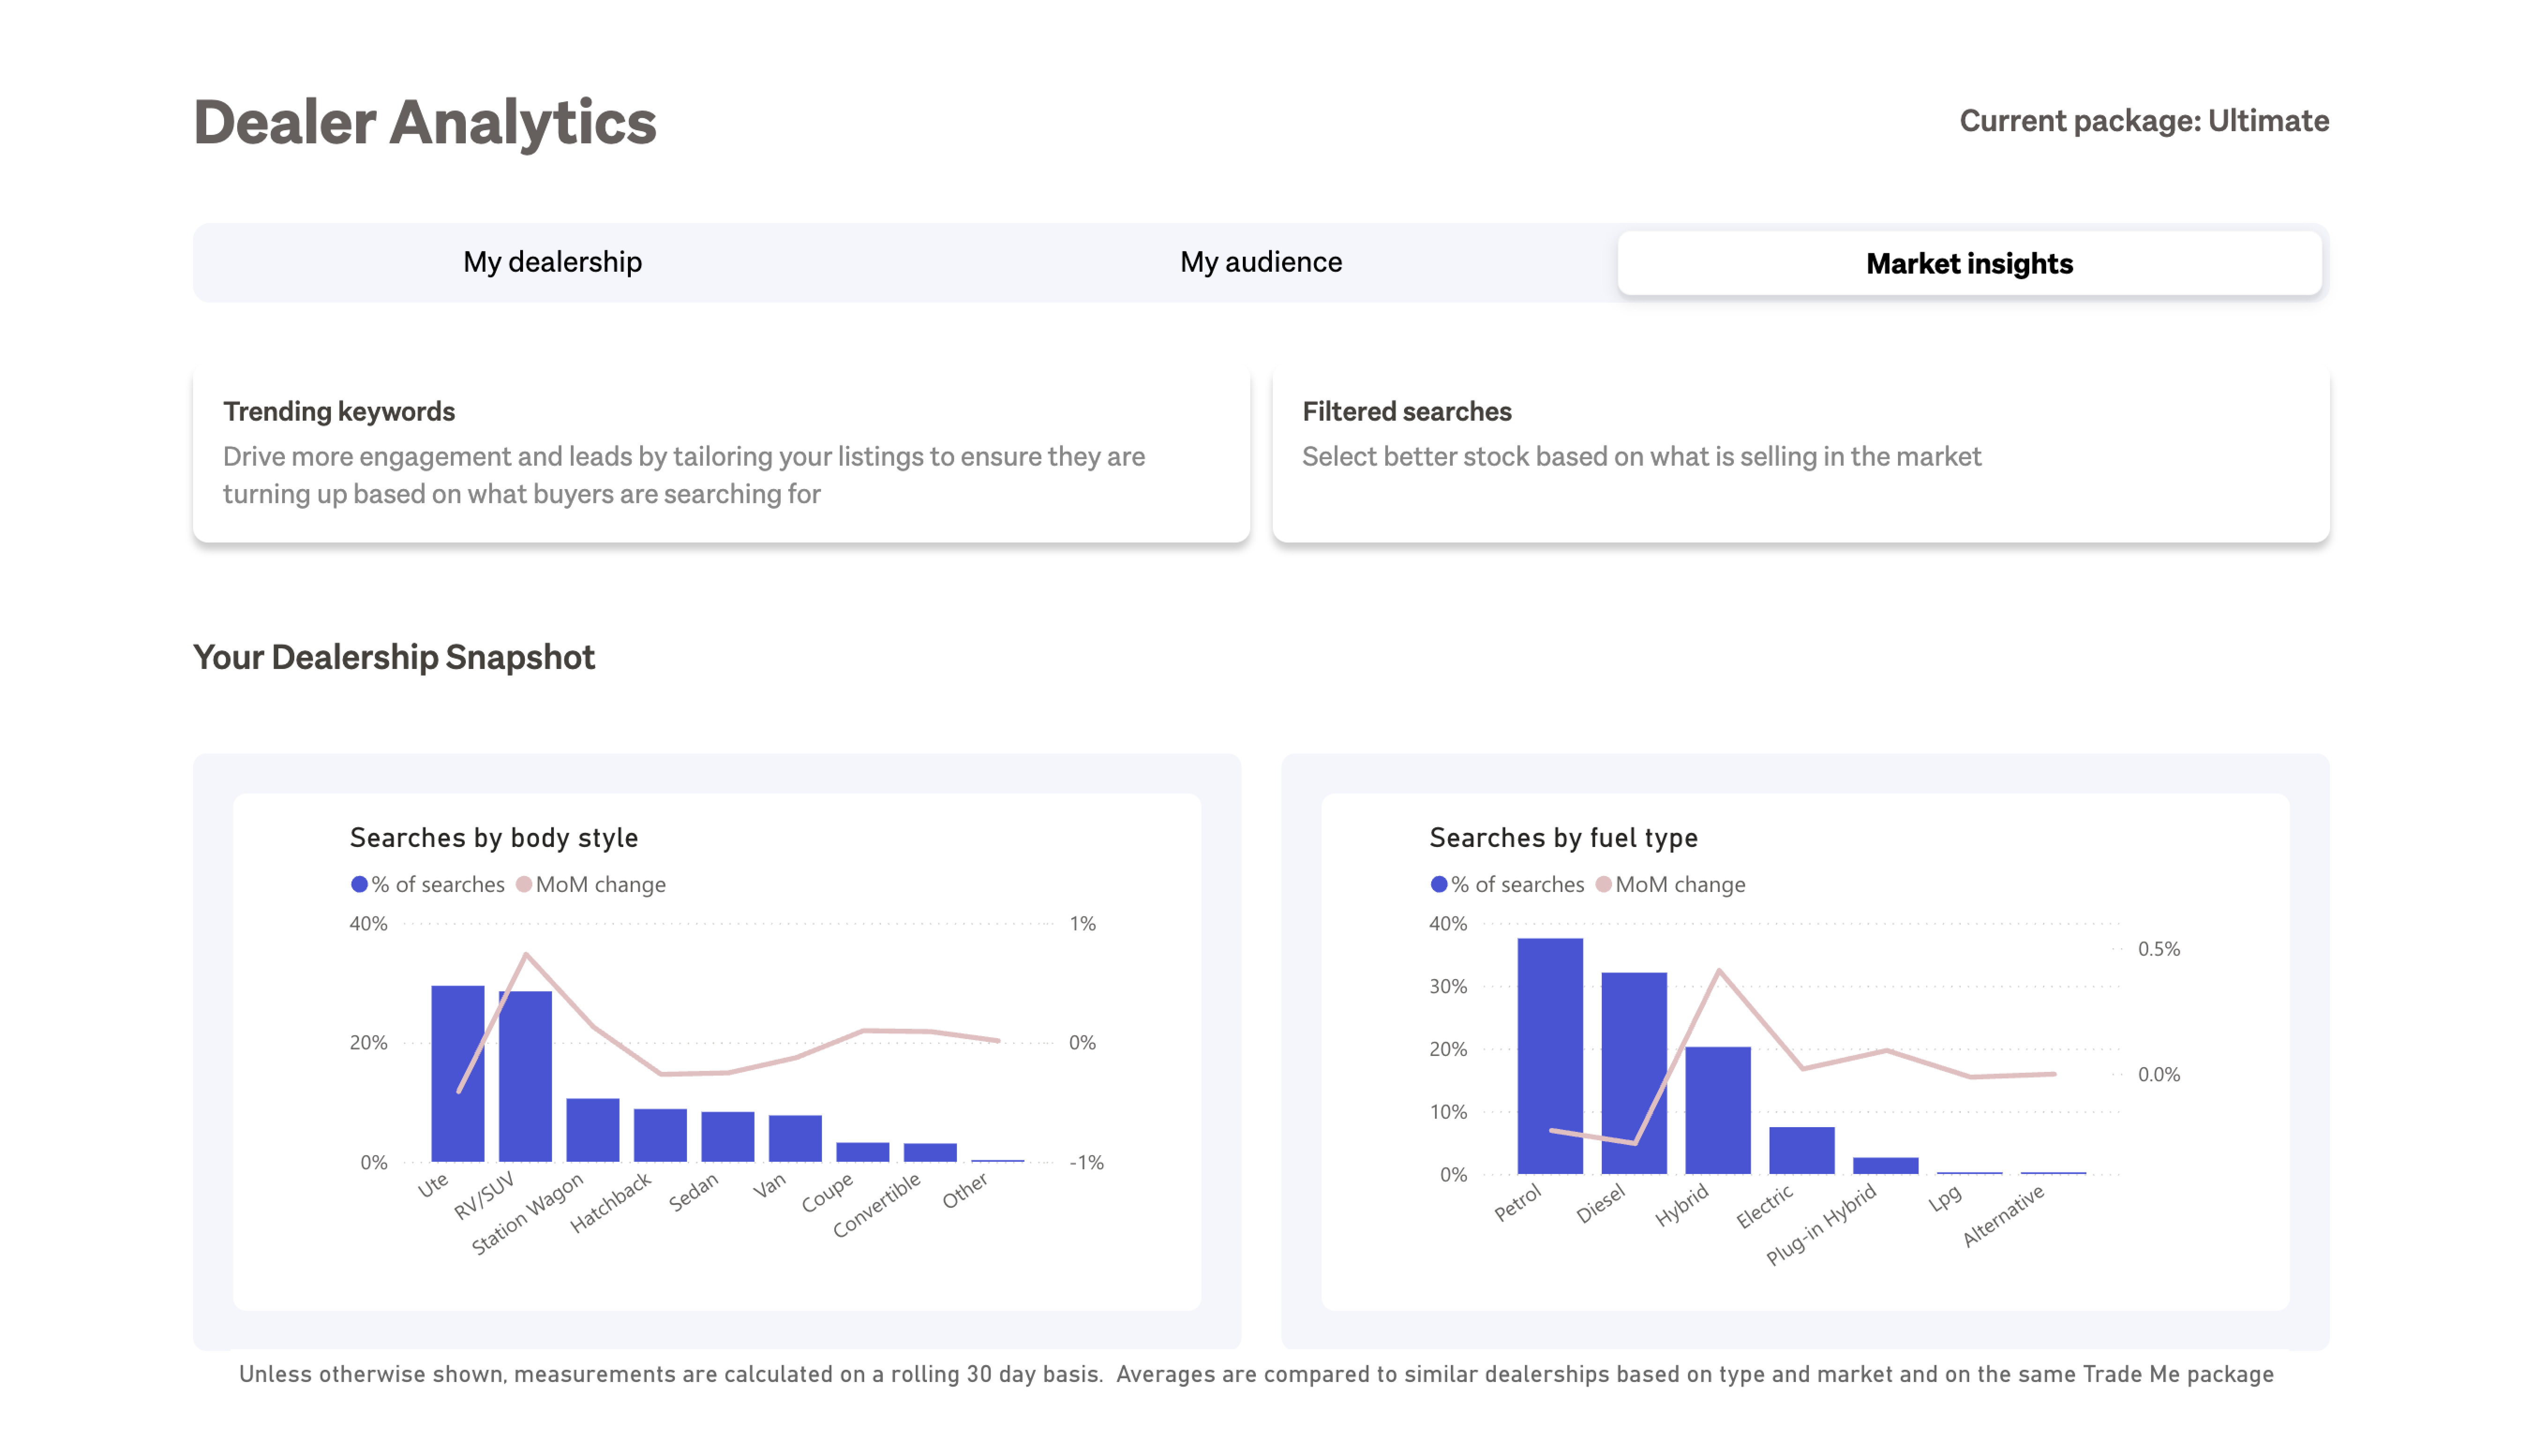Toggle the '% of searches' legend on fuel type chart

coord(1516,884)
